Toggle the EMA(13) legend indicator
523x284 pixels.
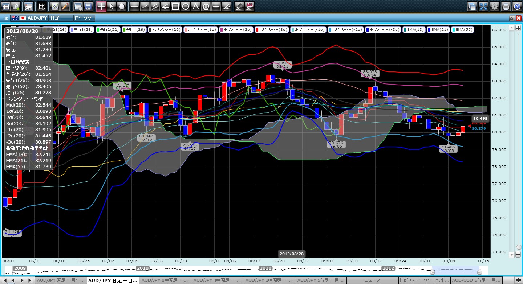tap(415, 30)
